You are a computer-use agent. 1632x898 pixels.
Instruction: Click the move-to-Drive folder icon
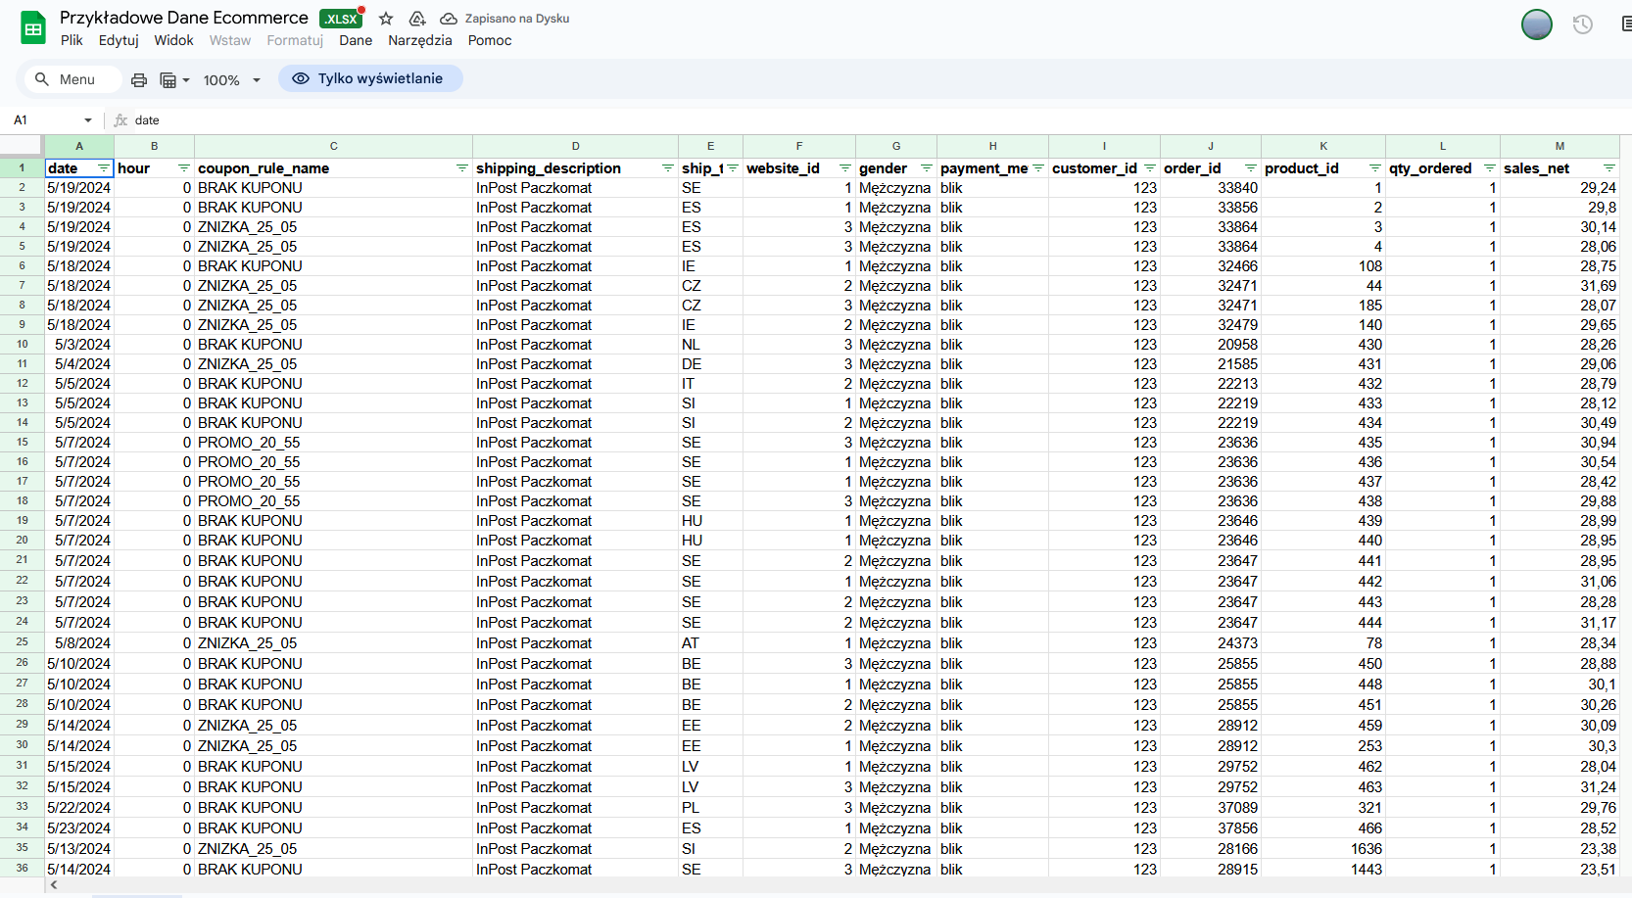tap(417, 19)
